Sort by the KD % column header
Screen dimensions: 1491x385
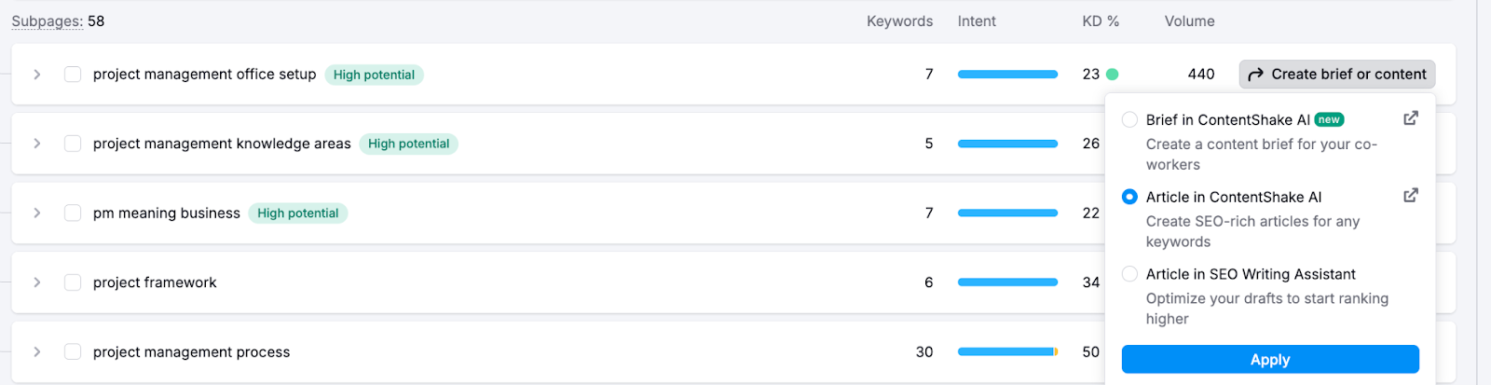pos(1101,21)
